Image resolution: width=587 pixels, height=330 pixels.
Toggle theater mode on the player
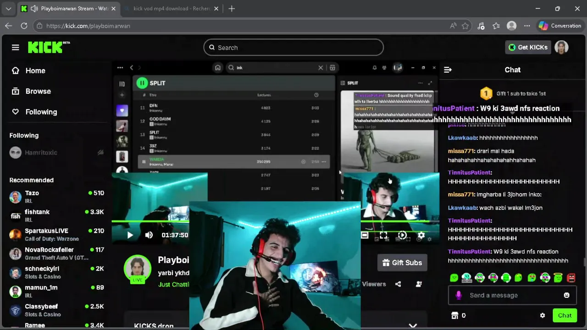pos(365,235)
